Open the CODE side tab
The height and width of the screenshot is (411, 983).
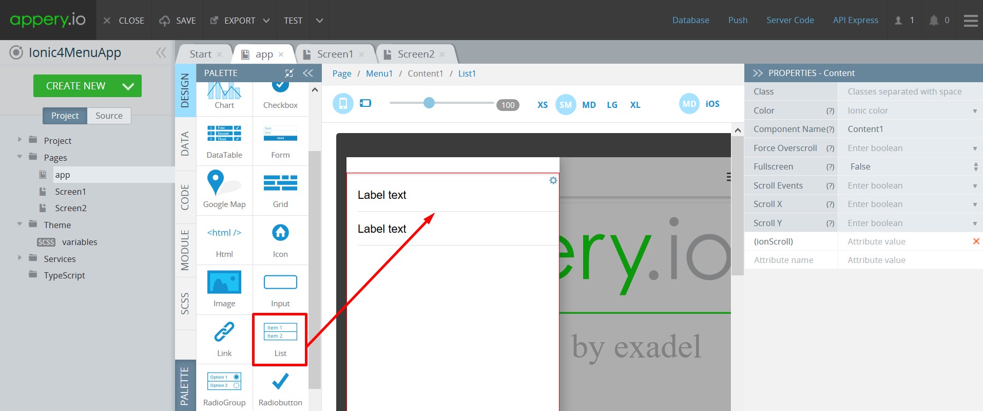click(x=185, y=197)
